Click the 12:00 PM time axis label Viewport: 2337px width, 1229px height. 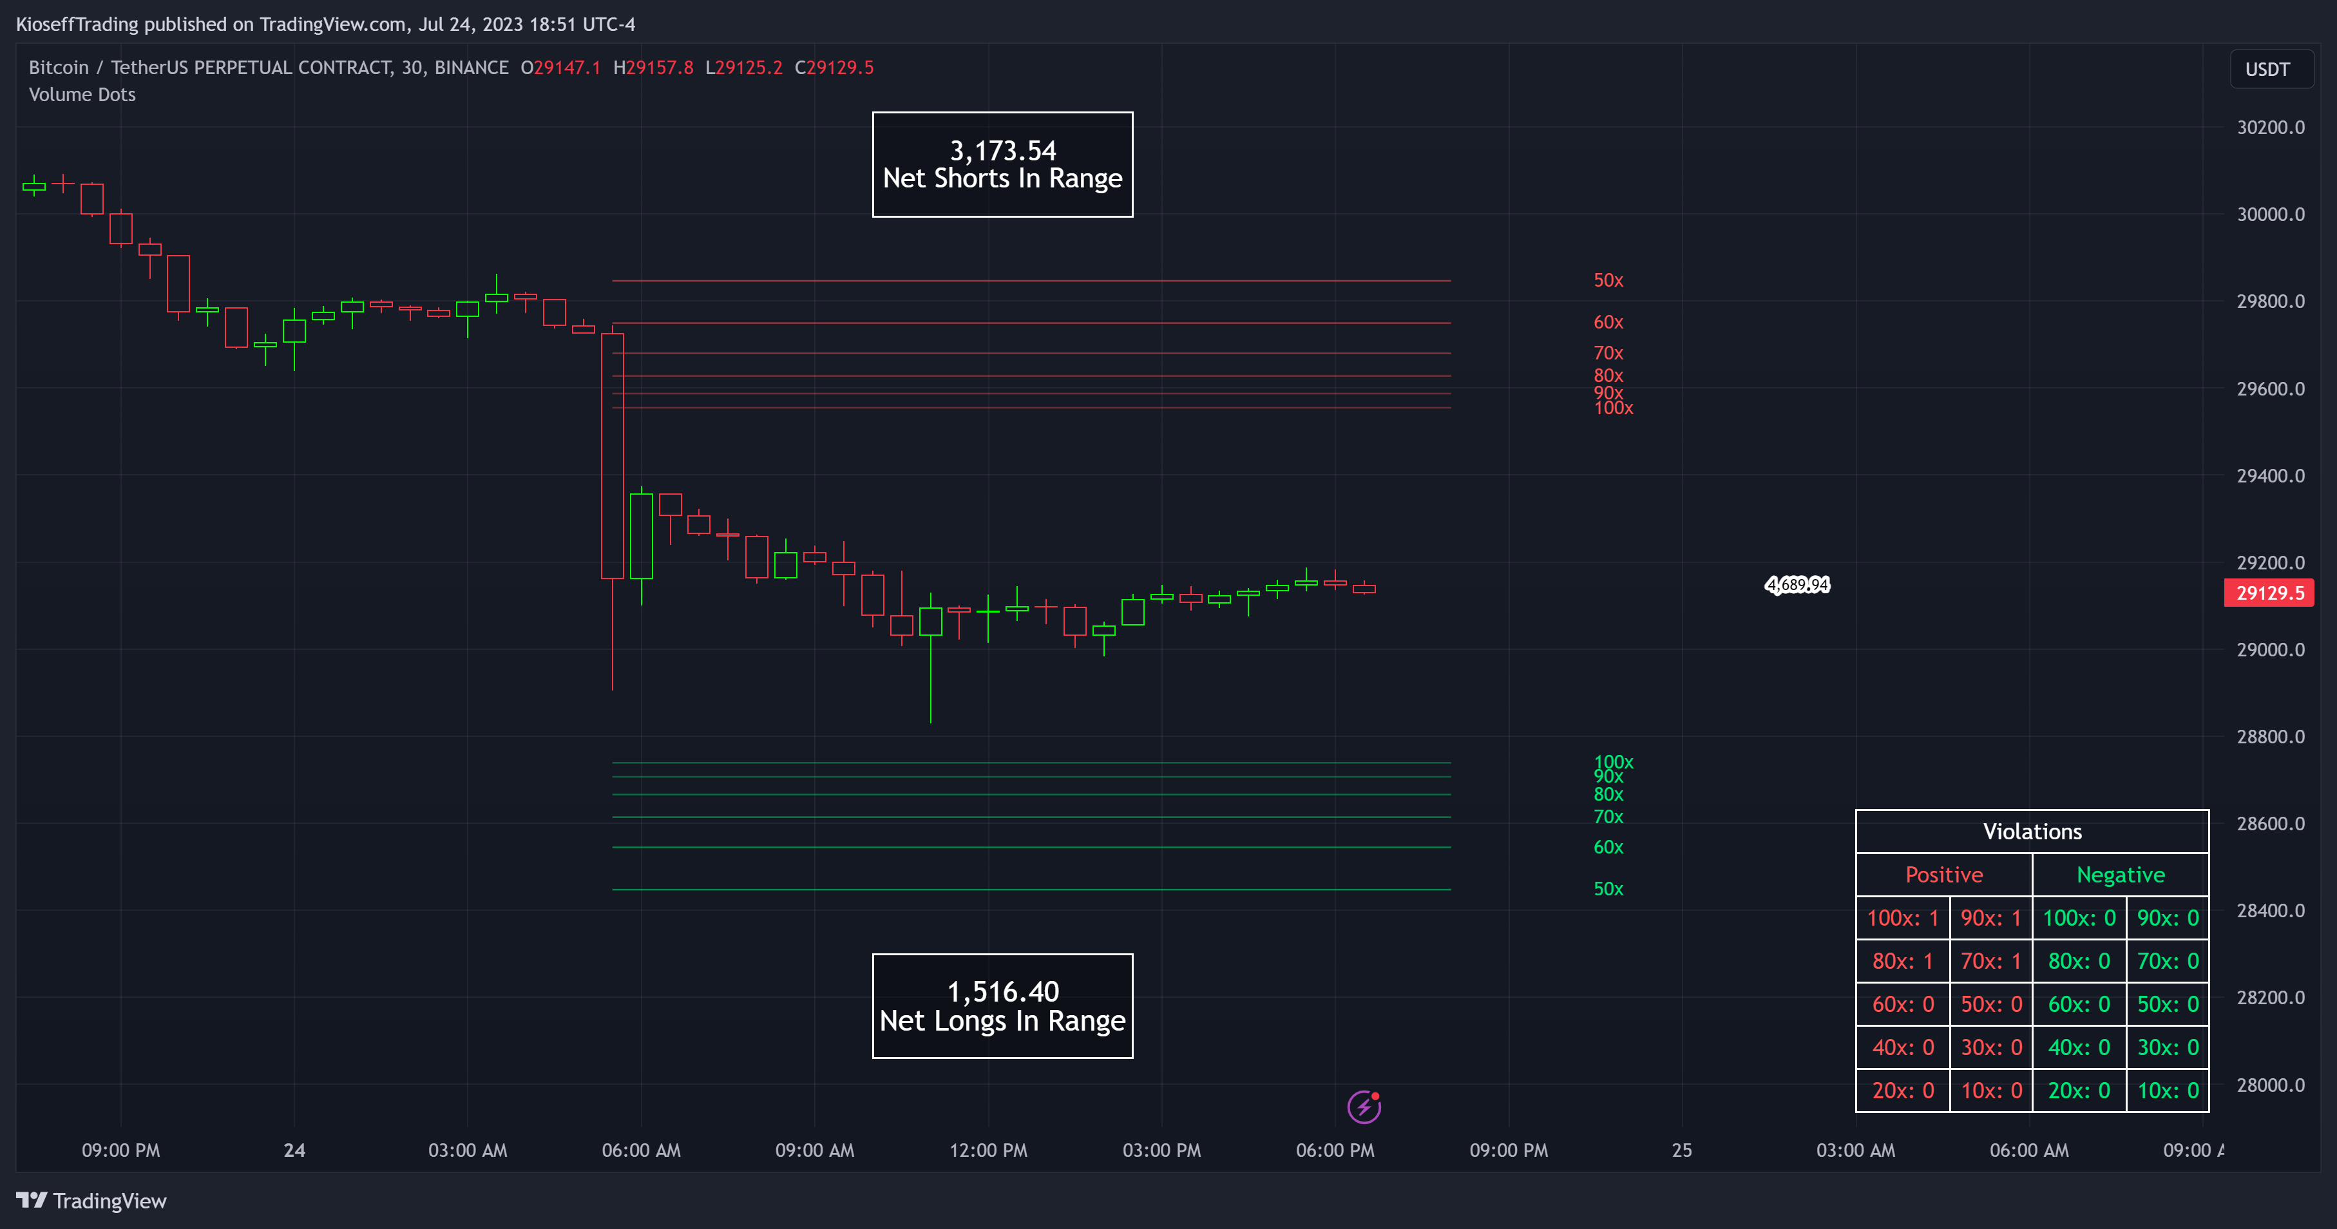[x=988, y=1150]
